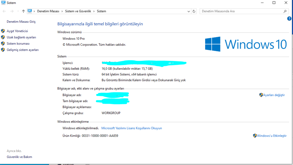The width and height of the screenshot is (293, 165).
Task: Open Güvenlik ve Bakım link
Action: coord(20,157)
